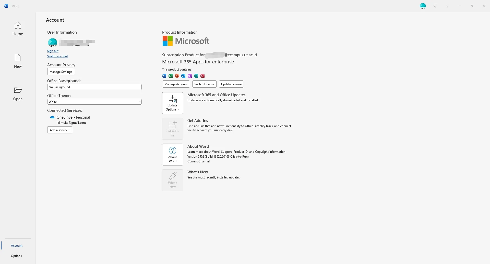Open the feedback icon in title bar
490x264 pixels.
click(x=435, y=6)
